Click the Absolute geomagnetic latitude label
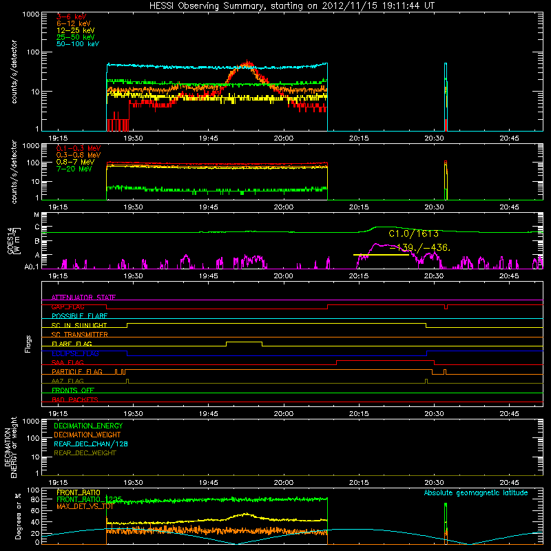 [x=476, y=493]
